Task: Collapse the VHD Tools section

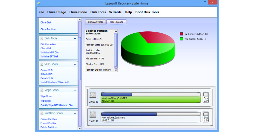Action: click(75, 64)
